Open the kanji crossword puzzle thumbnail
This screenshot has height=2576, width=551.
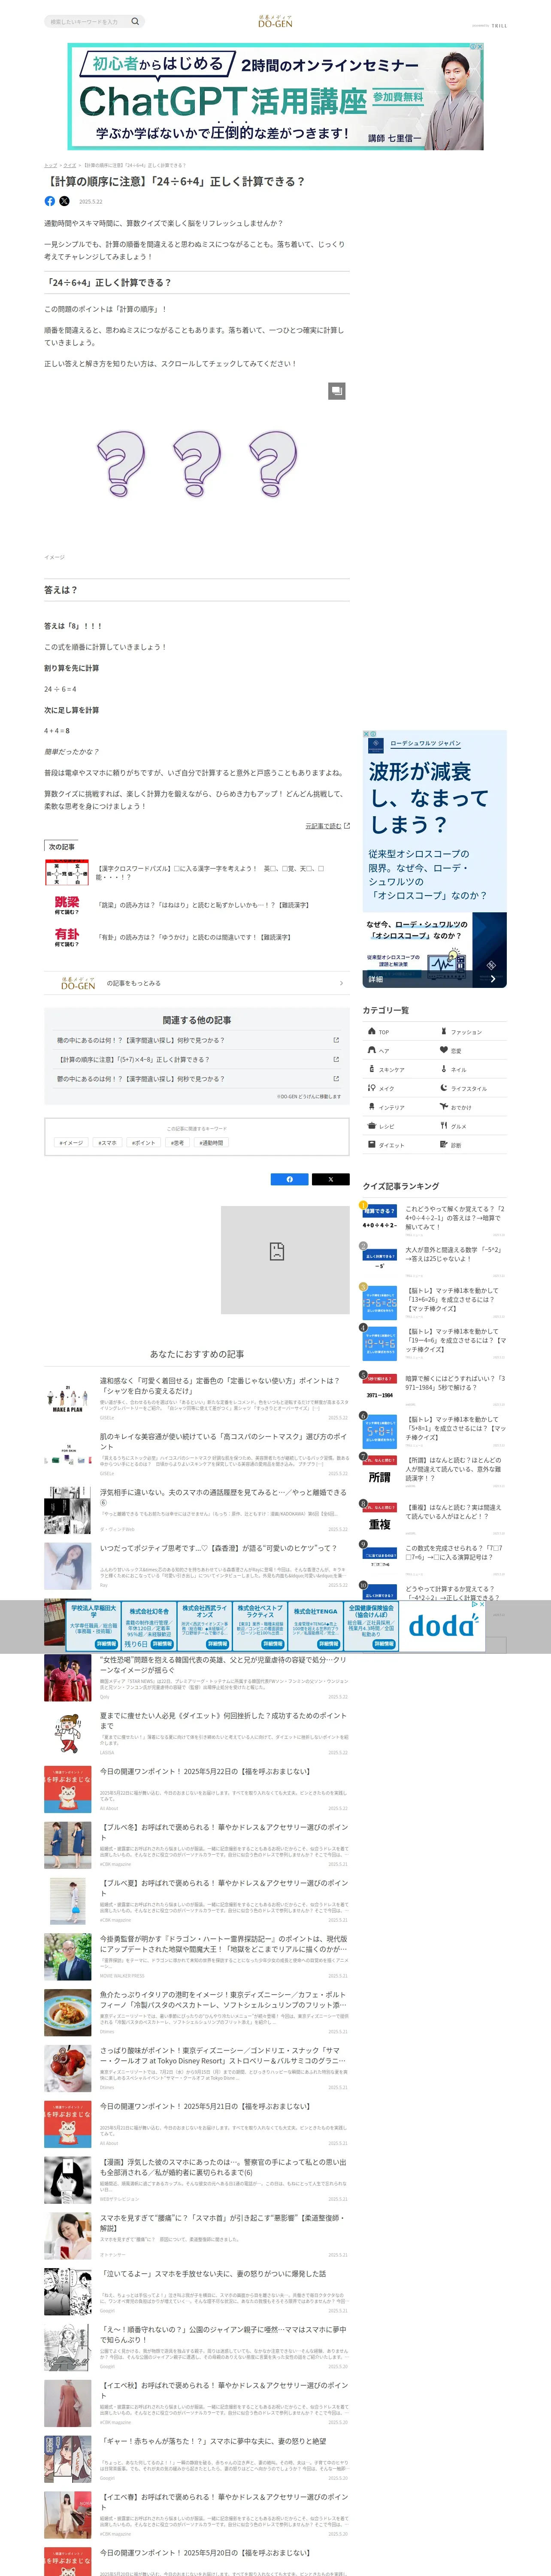tap(67, 873)
